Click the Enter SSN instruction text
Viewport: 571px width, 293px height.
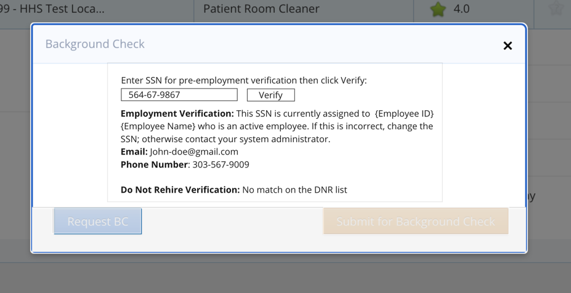point(243,81)
